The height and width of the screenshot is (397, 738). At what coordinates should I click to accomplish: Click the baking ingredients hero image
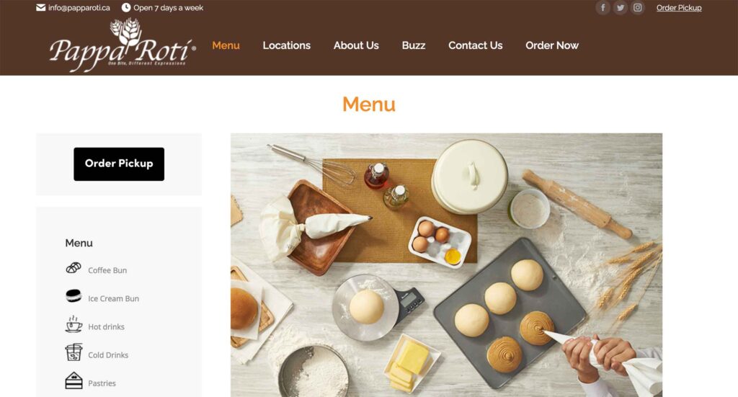446,265
